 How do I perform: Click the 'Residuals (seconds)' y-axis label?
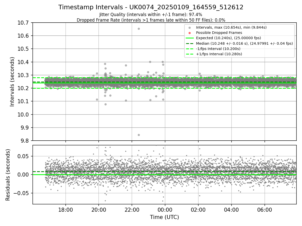pyautogui.click(x=8, y=175)
